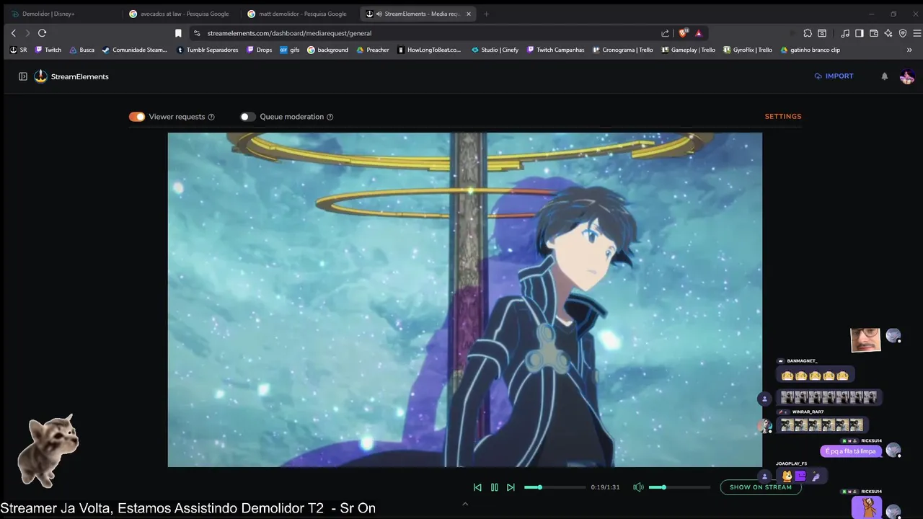Switch to the avocados at law Google tab

tap(180, 14)
